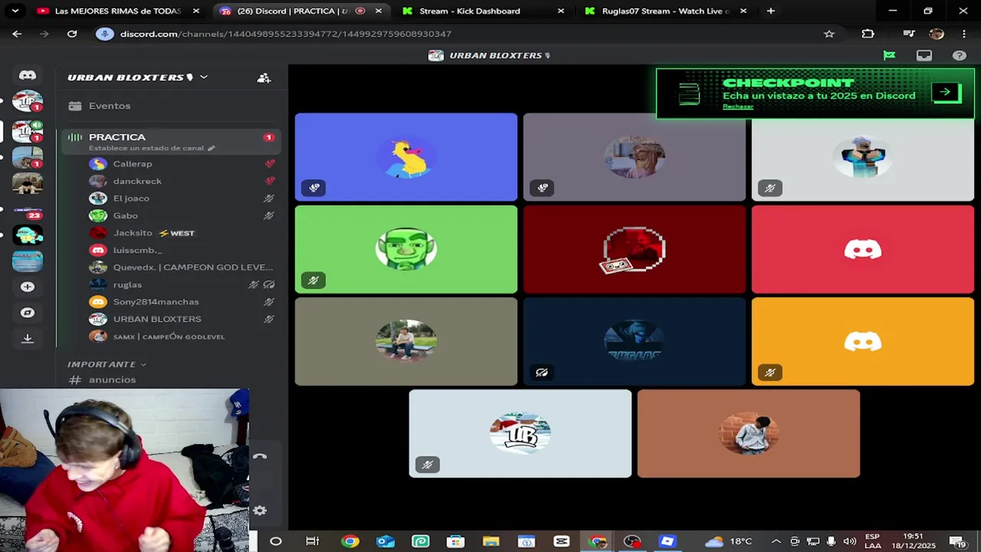Screen dimensions: 981x552
Task: Click Rechazar link on Checkpoint banner
Action: pos(738,107)
